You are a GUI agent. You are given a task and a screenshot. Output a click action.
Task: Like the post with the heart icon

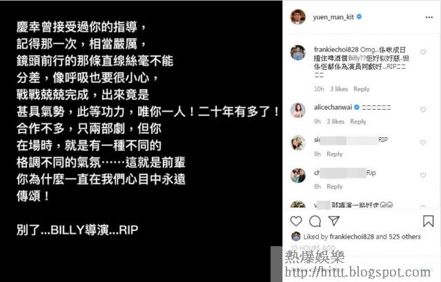point(296,221)
